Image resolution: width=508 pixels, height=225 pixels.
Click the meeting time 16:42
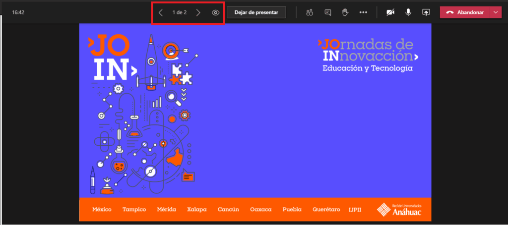click(18, 12)
